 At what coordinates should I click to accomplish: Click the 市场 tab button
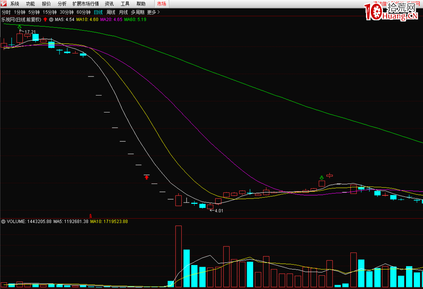pyautogui.click(x=162, y=4)
